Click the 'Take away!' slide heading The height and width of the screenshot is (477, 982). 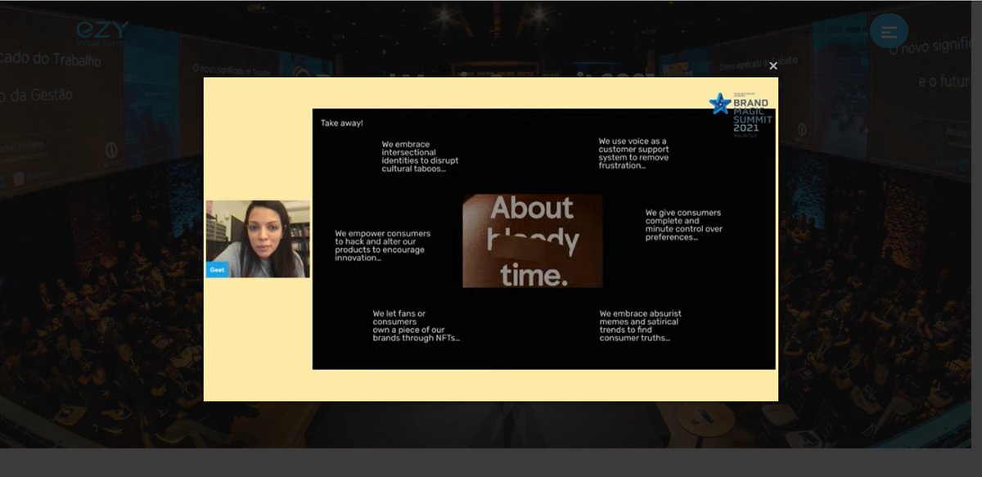point(342,123)
